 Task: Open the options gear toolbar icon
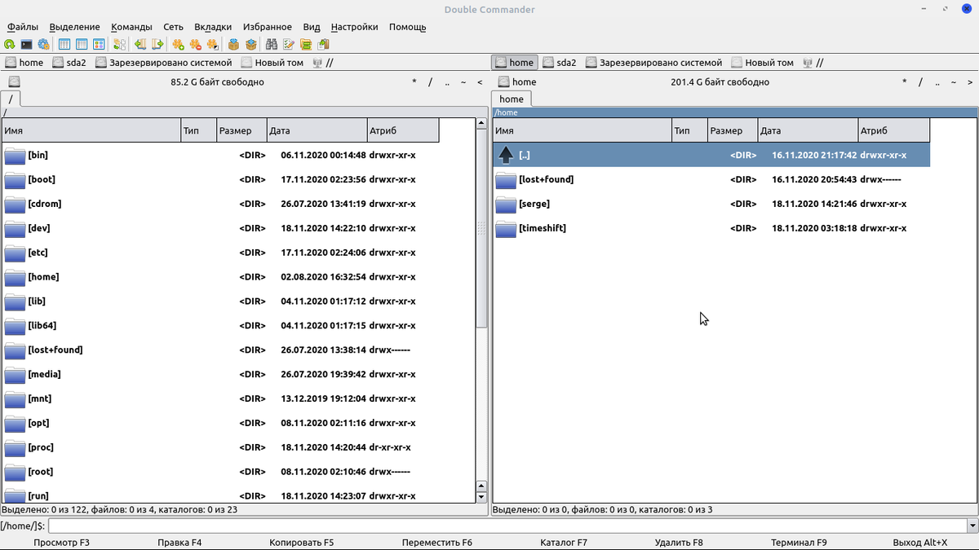click(43, 45)
